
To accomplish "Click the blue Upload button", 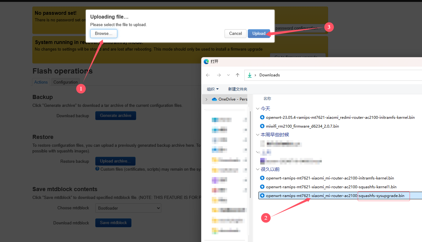I will [259, 34].
